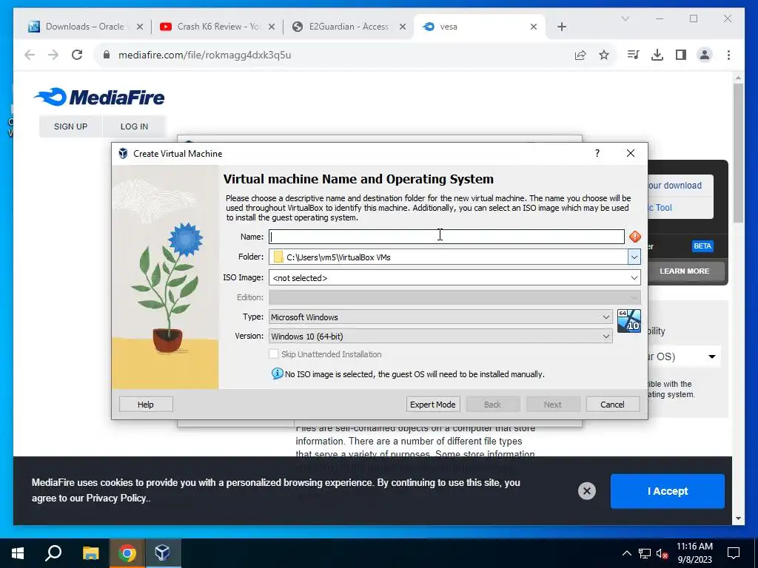Open the tab search chevron in Chrome
The height and width of the screenshot is (568, 758).
625,18
